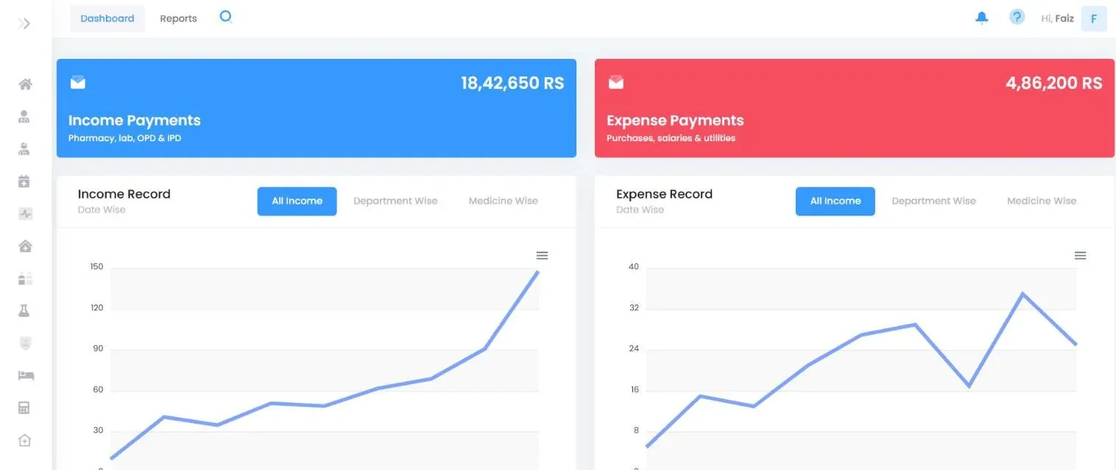Click the Expense Record heading
Image resolution: width=1116 pixels, height=470 pixels.
point(664,194)
